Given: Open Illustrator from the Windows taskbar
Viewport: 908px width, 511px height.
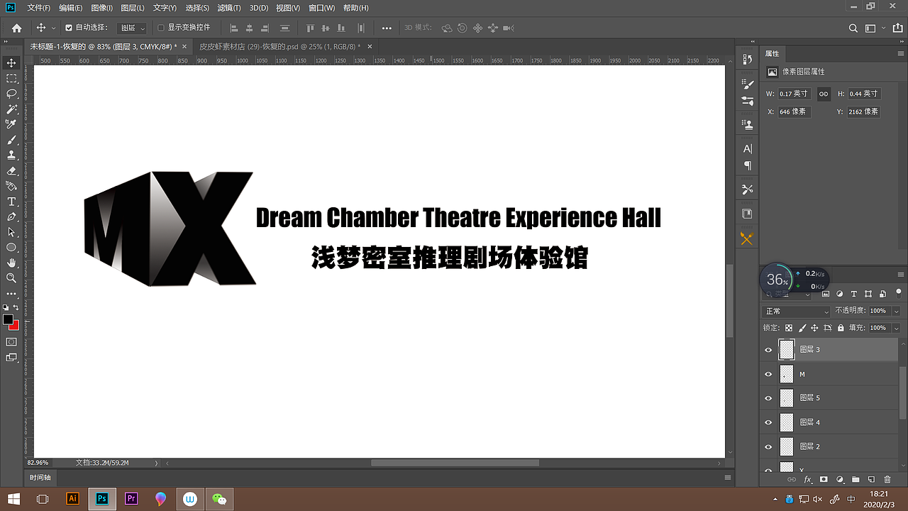Looking at the screenshot, I should (x=72, y=499).
